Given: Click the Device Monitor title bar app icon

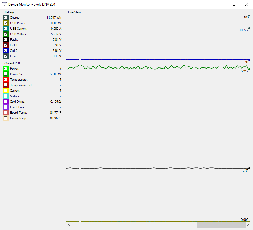Looking at the screenshot, I should 4,4.
